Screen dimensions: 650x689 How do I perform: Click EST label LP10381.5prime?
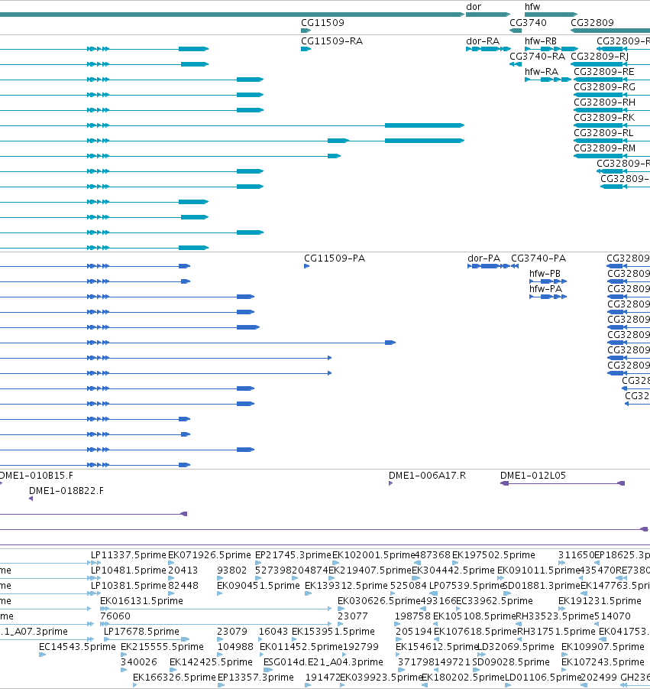[x=128, y=586]
